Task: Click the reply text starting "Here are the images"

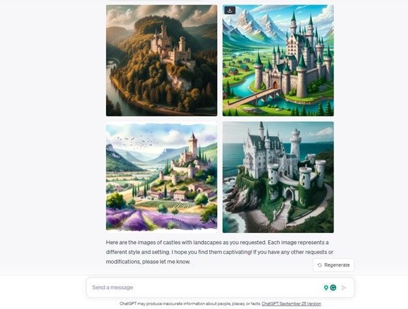Action: point(220,252)
